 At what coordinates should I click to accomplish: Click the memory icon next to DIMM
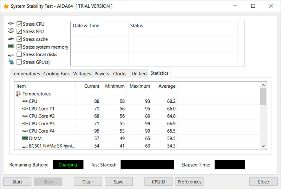(x=25, y=138)
